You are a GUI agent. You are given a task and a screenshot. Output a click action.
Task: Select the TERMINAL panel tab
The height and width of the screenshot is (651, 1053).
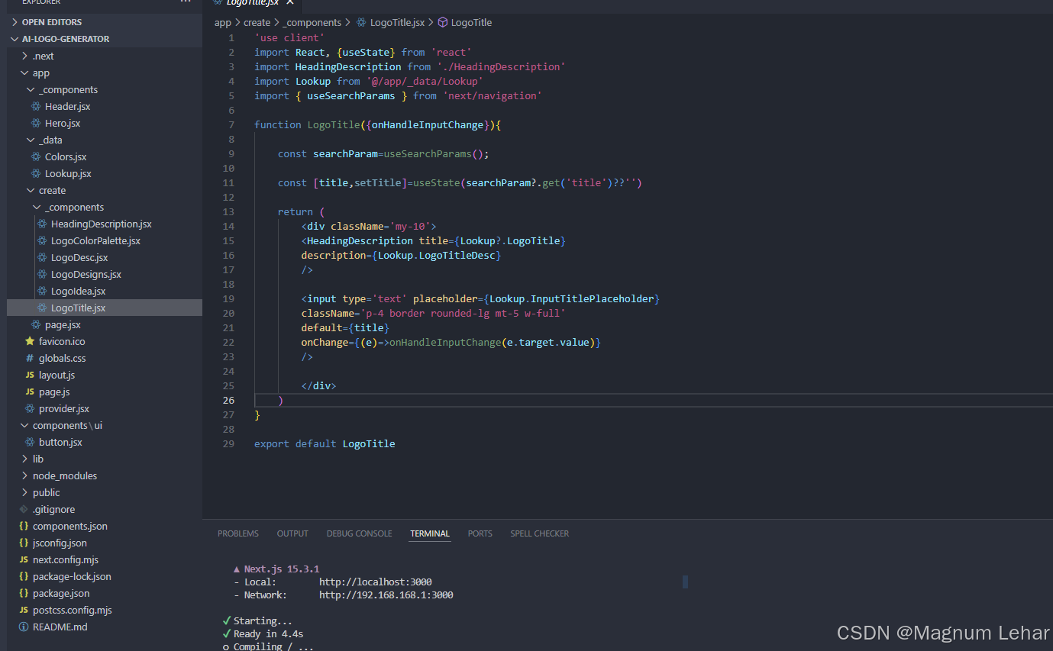coord(430,533)
